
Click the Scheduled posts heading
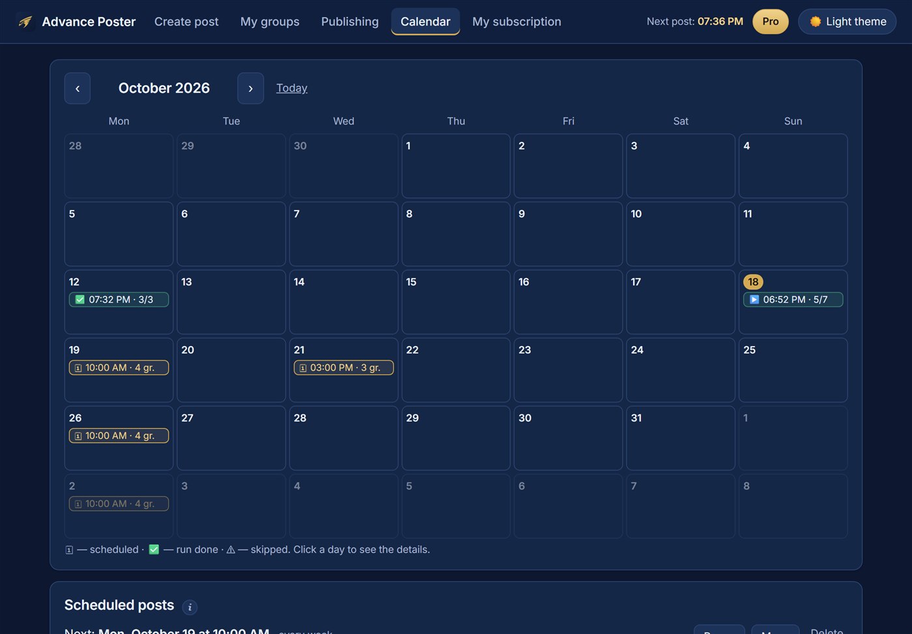point(119,605)
